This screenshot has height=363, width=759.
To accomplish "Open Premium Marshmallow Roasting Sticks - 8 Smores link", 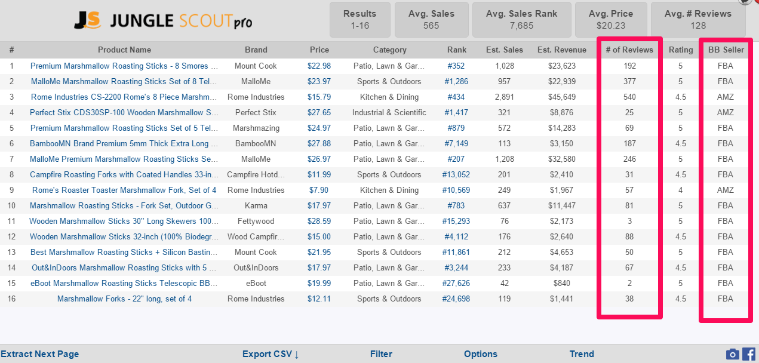I will [x=124, y=66].
